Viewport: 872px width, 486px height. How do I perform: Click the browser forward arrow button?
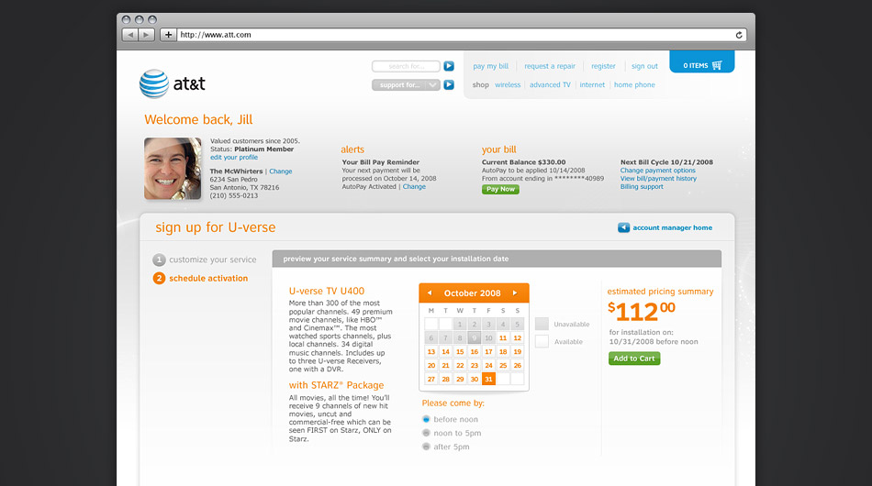coord(146,35)
